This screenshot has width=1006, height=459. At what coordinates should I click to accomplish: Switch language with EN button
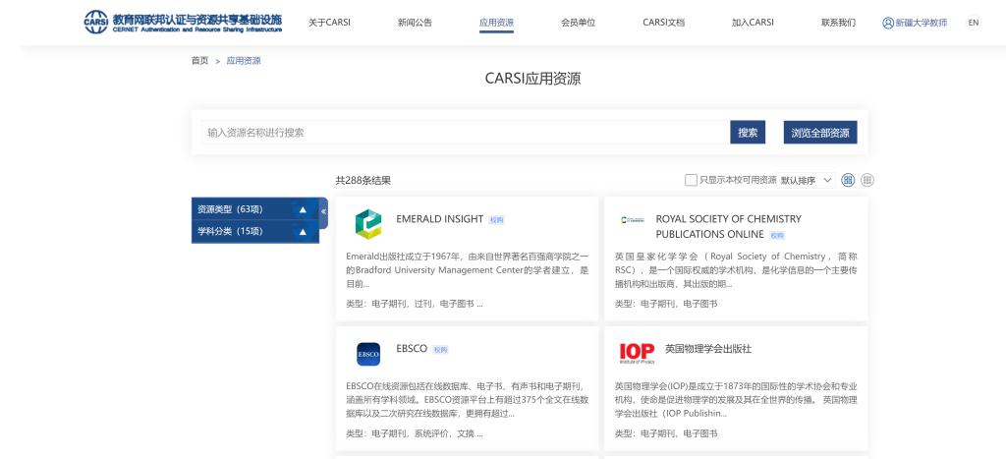[974, 23]
